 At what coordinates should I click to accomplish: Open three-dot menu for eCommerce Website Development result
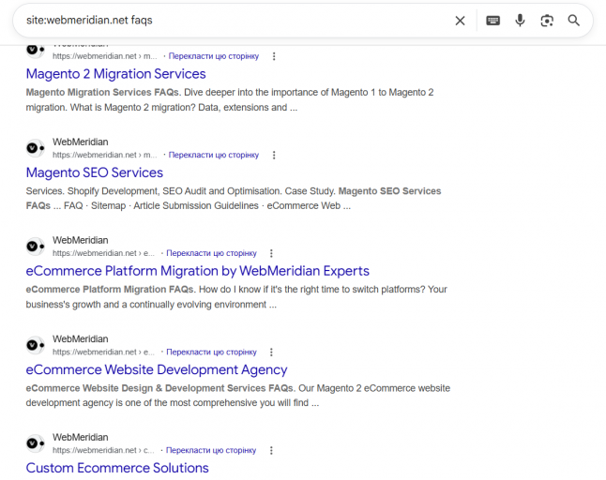coord(271,352)
